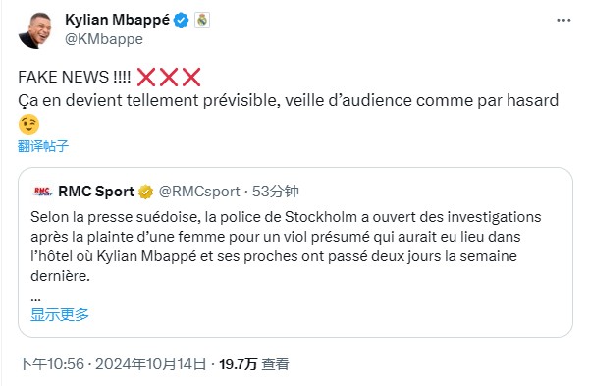This screenshot has width=589, height=386.
Task: Translate the post via 翻译帖子
Action: point(43,146)
